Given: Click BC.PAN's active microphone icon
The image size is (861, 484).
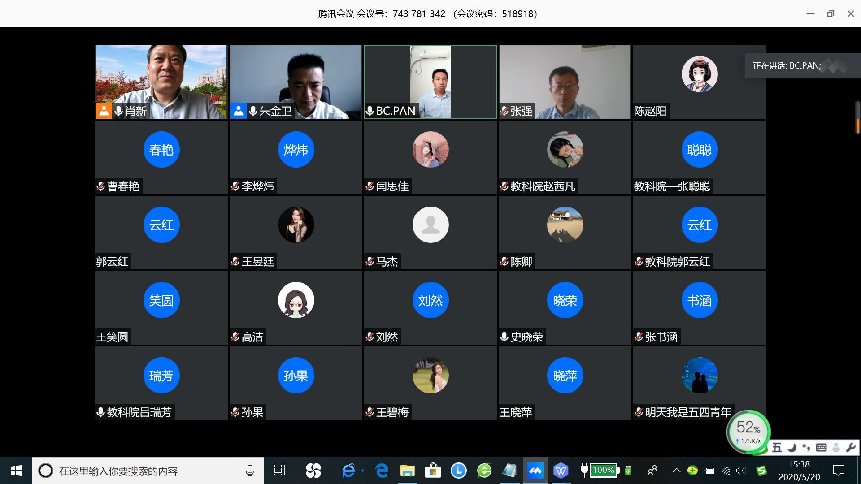Looking at the screenshot, I should click(370, 111).
